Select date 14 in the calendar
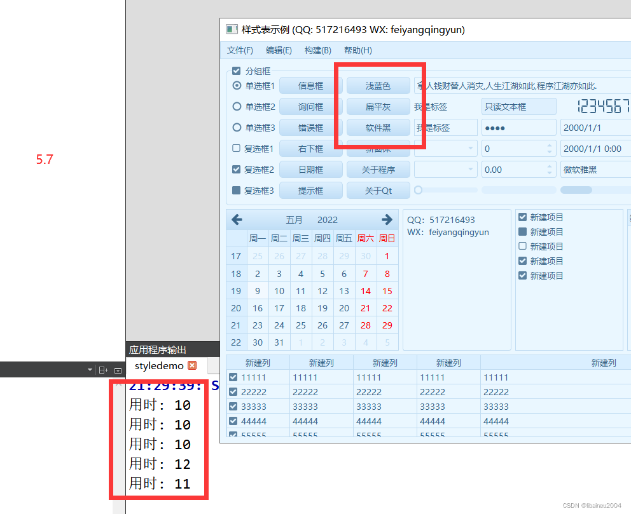 [x=365, y=291]
